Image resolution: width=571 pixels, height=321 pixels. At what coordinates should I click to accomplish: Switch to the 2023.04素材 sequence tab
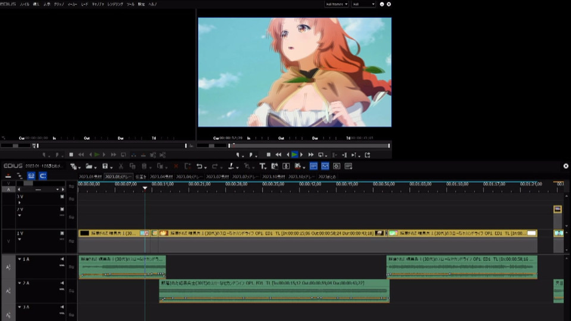tap(161, 177)
